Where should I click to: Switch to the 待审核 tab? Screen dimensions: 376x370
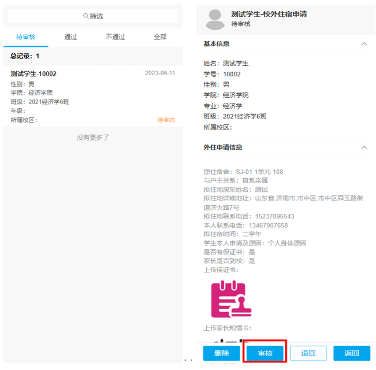tap(26, 37)
